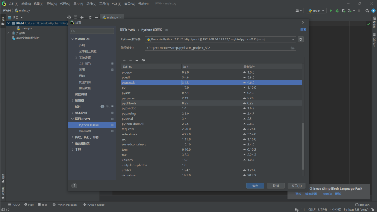Viewport: 377px width, 212px height.
Task: Confirm settings with the OK button
Action: 255,186
